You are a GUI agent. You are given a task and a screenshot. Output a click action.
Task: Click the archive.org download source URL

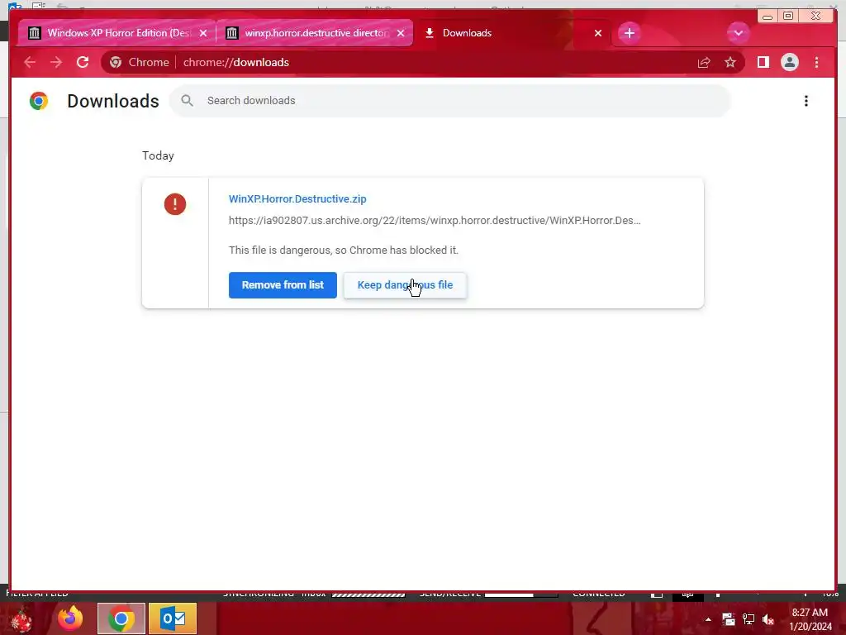(435, 220)
